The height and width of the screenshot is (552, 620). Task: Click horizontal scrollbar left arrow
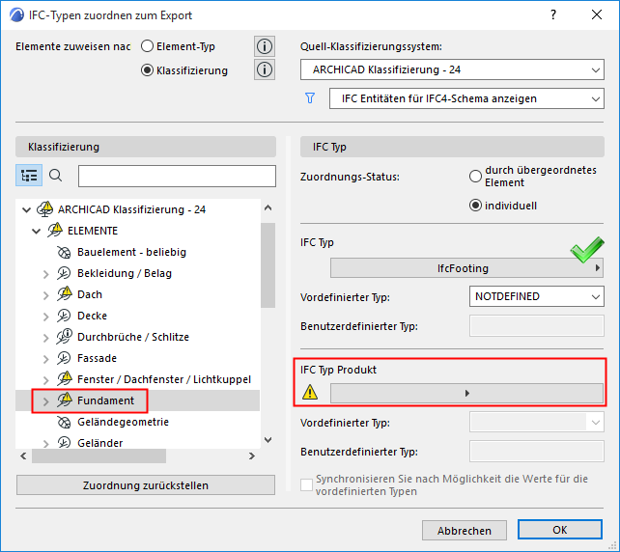(23, 456)
